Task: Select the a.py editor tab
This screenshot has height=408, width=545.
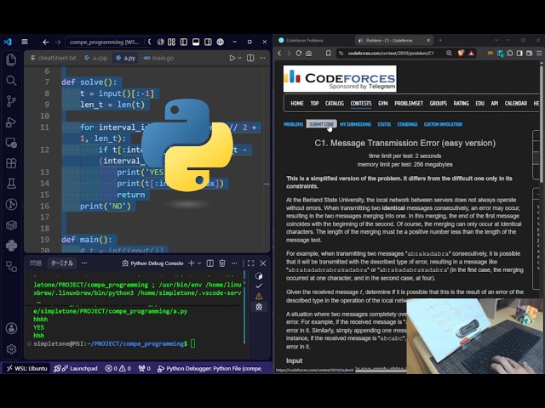Action: click(x=125, y=58)
